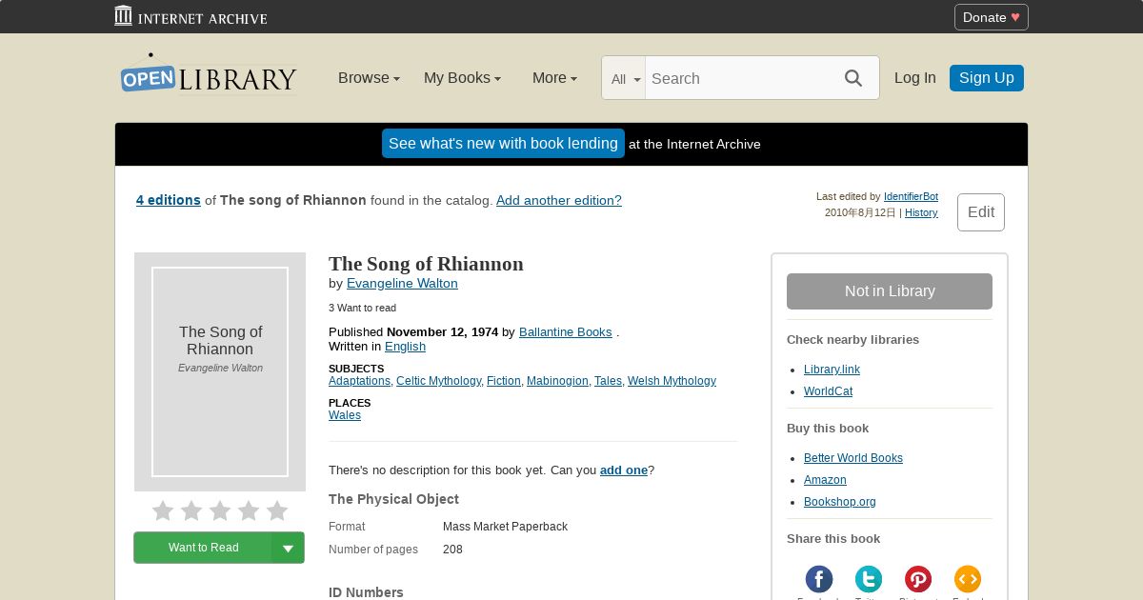Share on Facebook icon
The height and width of the screenshot is (600, 1143).
819,579
